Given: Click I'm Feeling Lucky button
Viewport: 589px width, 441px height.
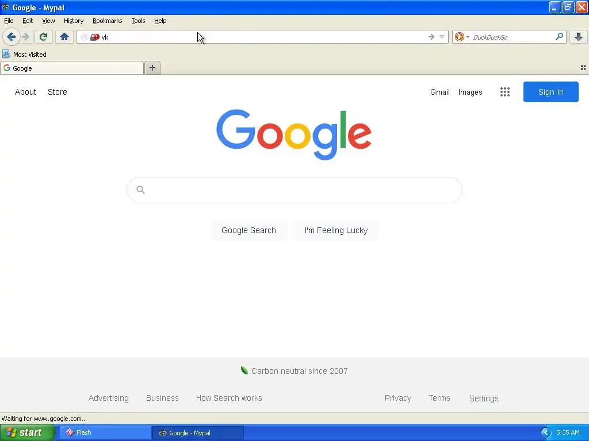Looking at the screenshot, I should pos(336,230).
